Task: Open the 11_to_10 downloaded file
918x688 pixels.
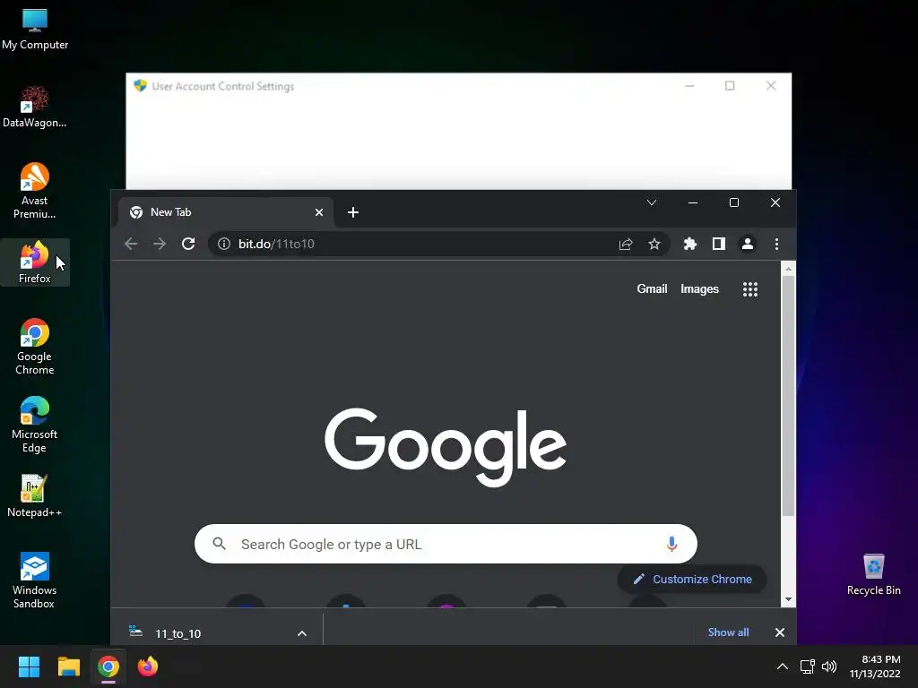Action: click(178, 633)
